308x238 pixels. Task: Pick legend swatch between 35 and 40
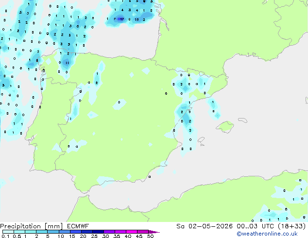pos(120,232)
